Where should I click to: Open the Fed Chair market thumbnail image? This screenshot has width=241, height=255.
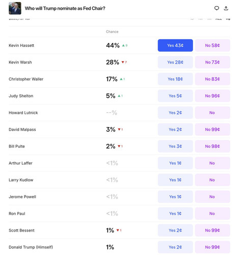pos(15,8)
